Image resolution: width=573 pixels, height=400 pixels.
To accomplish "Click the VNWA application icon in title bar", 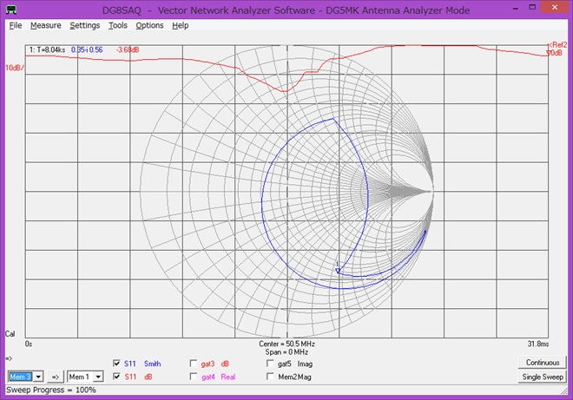I will (x=10, y=9).
